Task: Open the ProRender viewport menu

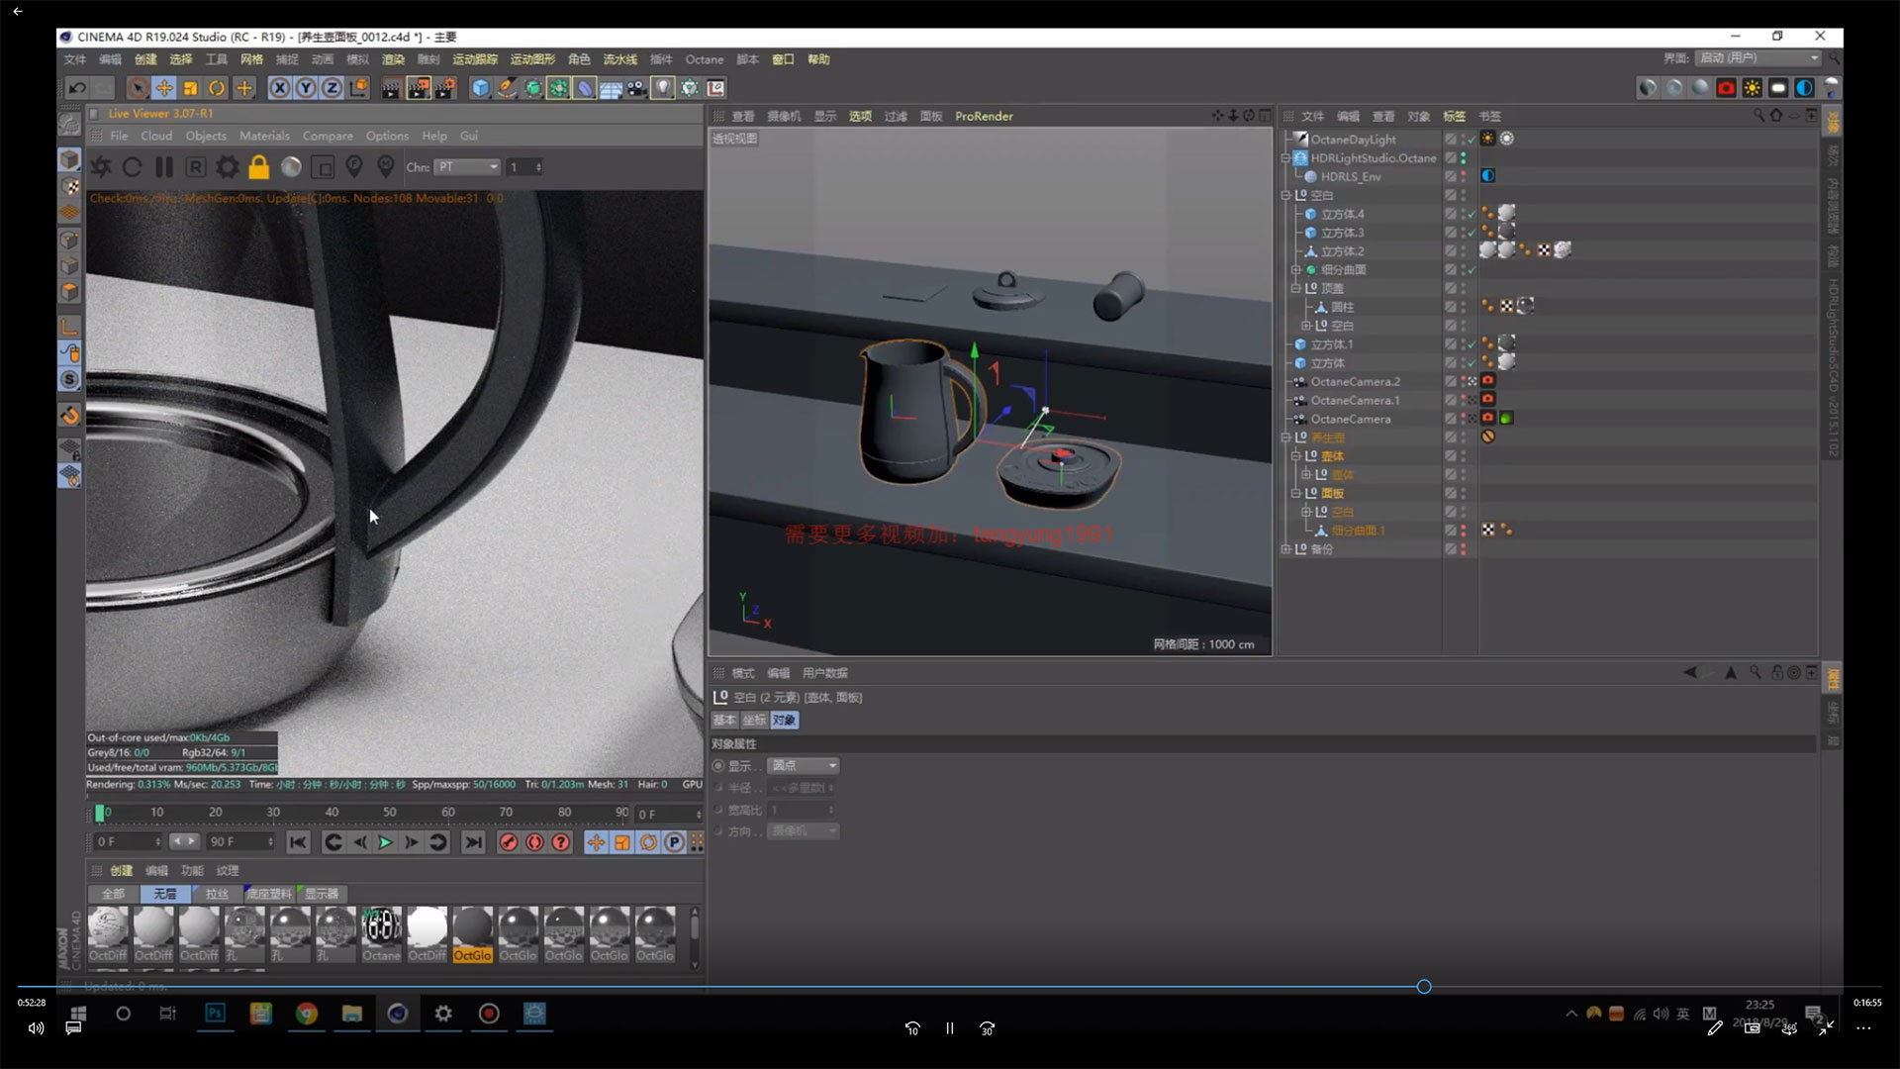Action: click(984, 116)
